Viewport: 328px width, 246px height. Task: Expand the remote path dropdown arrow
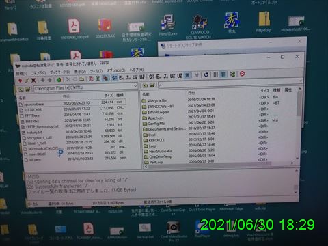(301, 81)
